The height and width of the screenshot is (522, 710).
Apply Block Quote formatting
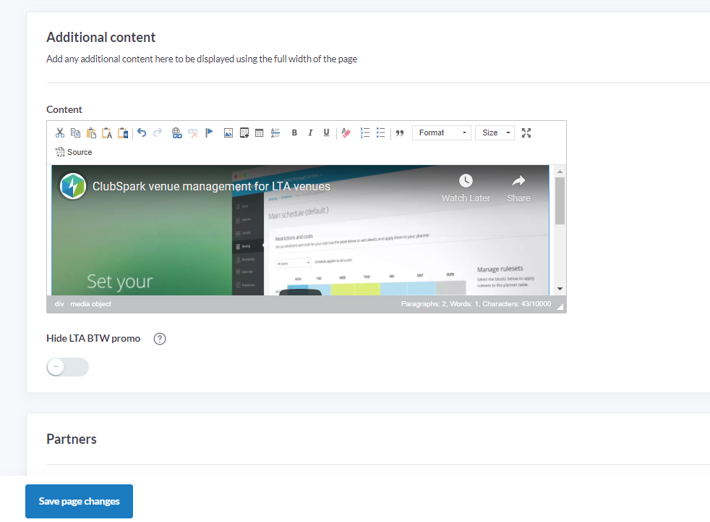400,132
